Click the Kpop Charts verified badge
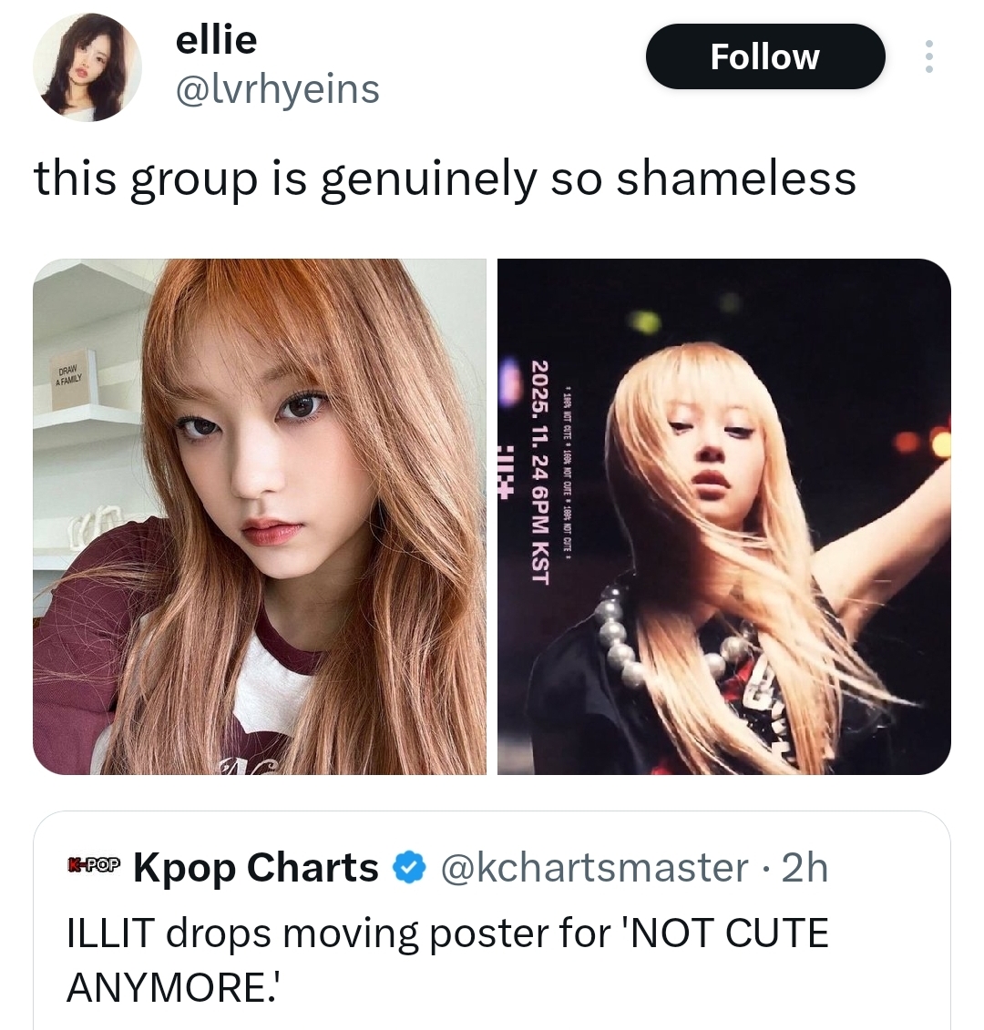Image resolution: width=984 pixels, height=1030 pixels. pos(408,869)
